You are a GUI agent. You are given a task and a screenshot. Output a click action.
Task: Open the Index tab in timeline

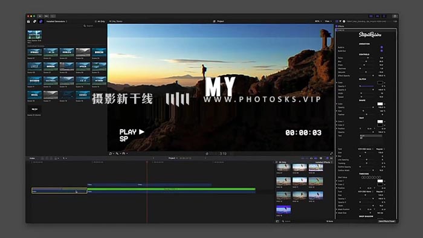coord(32,158)
